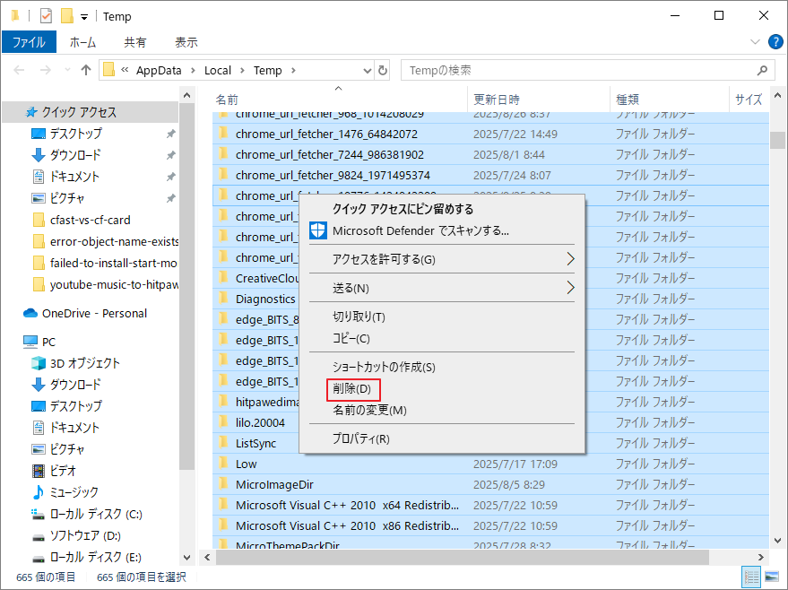
Task: Open the Quick Access Toolbar customize arrow
Action: coord(84,17)
